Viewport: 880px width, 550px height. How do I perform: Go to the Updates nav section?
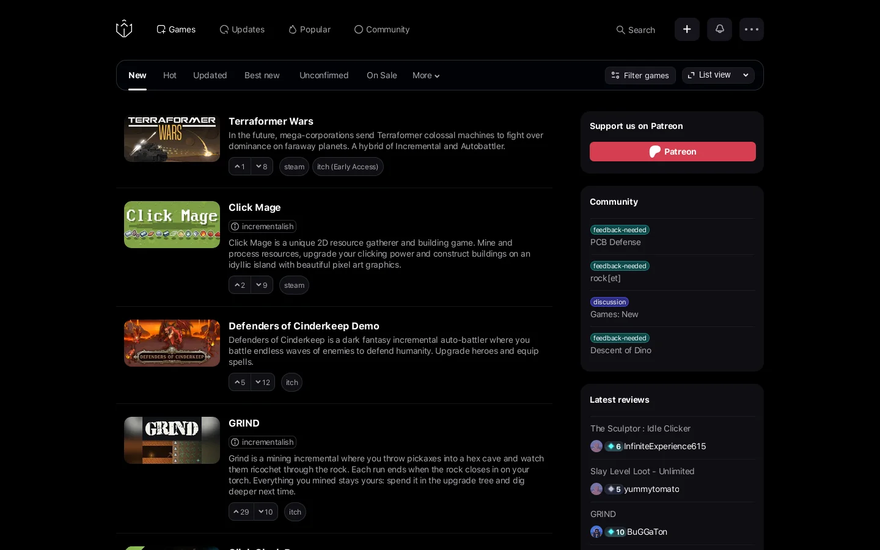(x=242, y=29)
